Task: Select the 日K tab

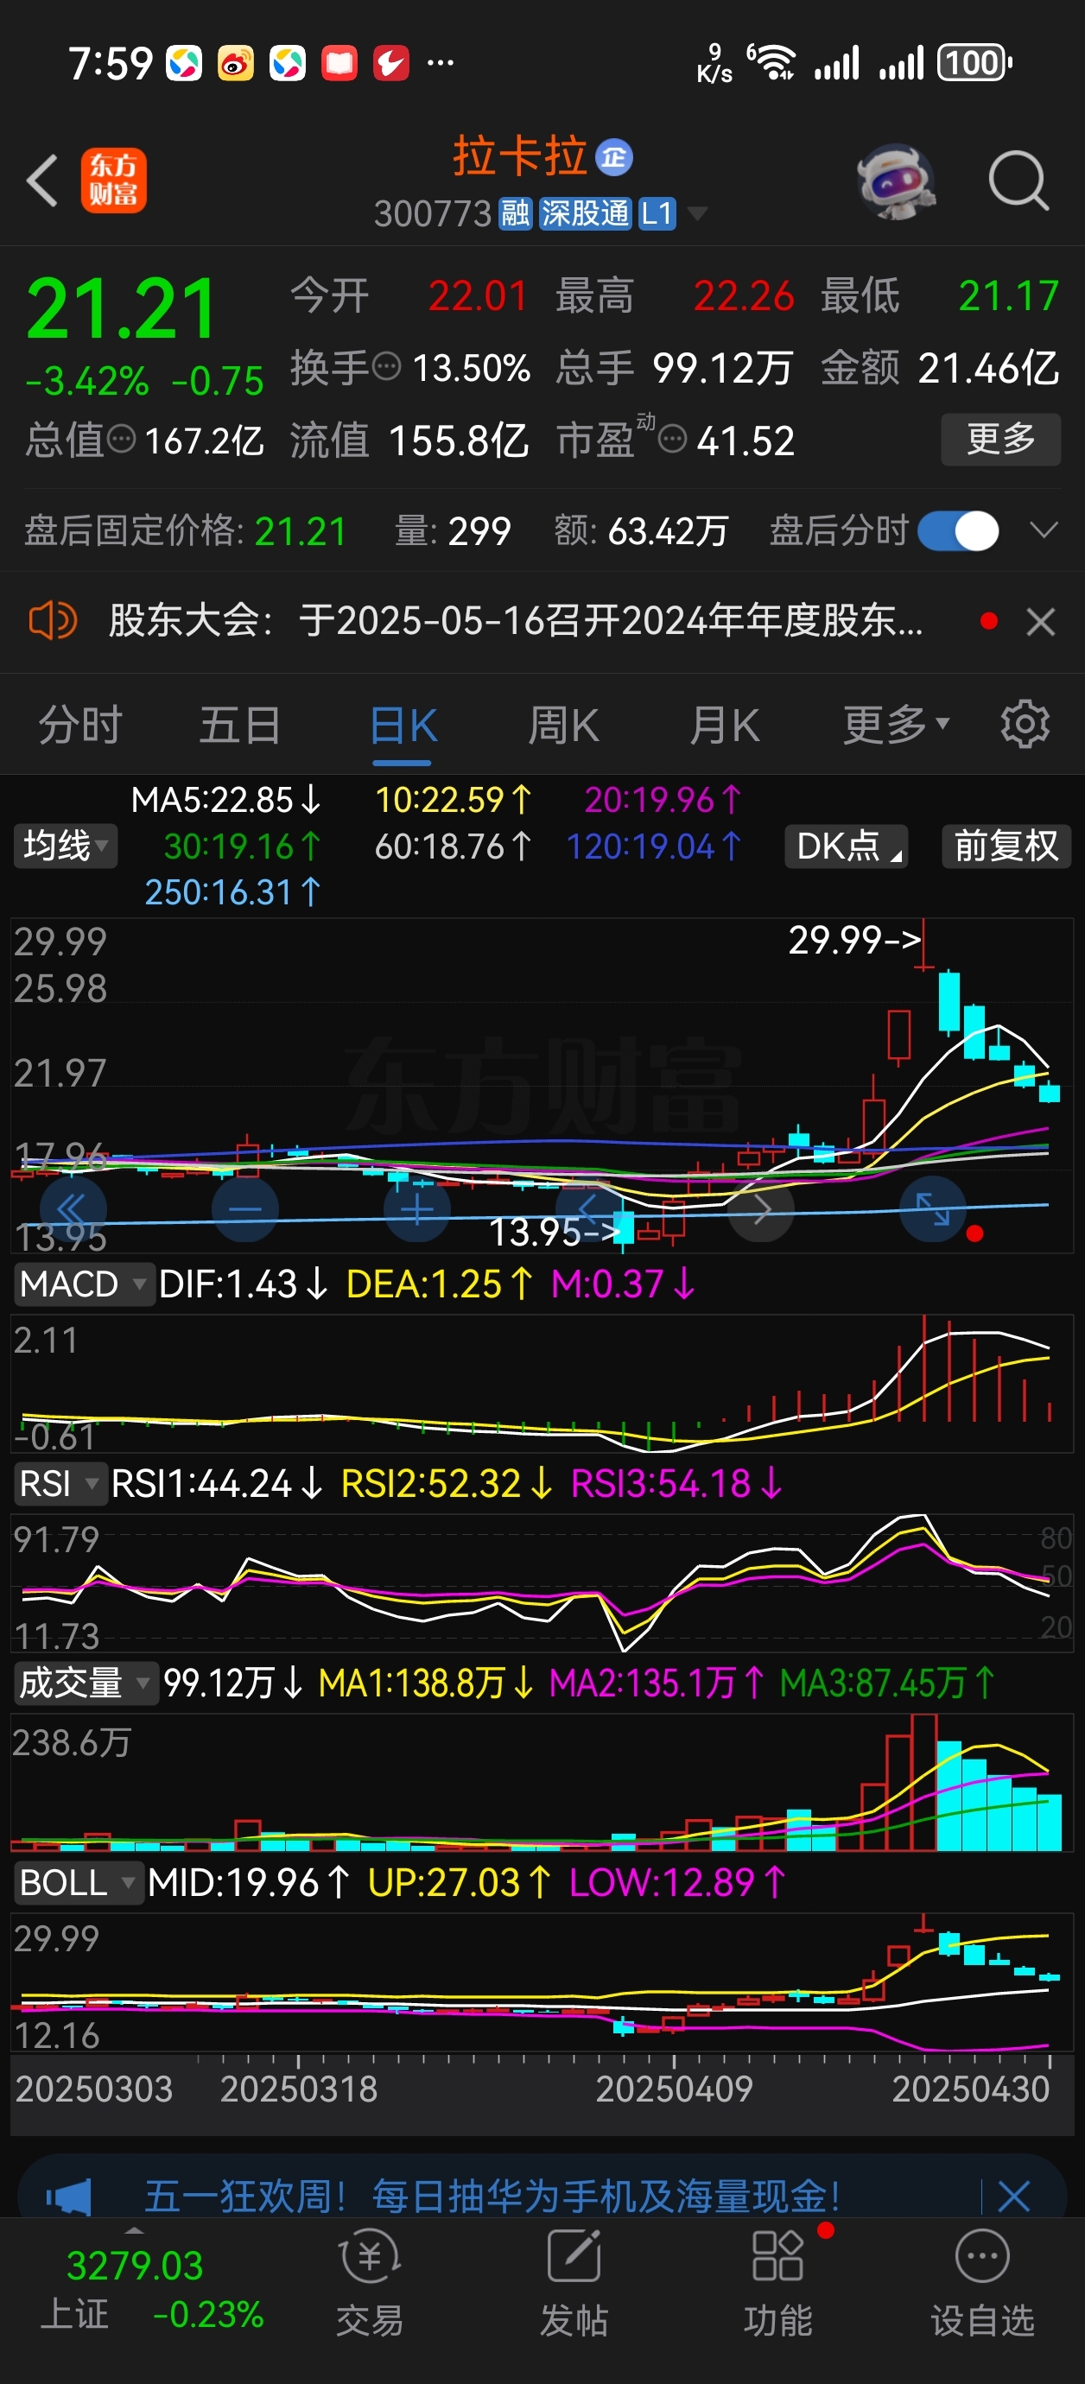Action: pyautogui.click(x=403, y=725)
